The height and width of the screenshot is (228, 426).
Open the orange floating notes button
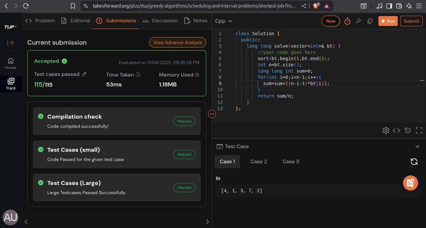410,183
